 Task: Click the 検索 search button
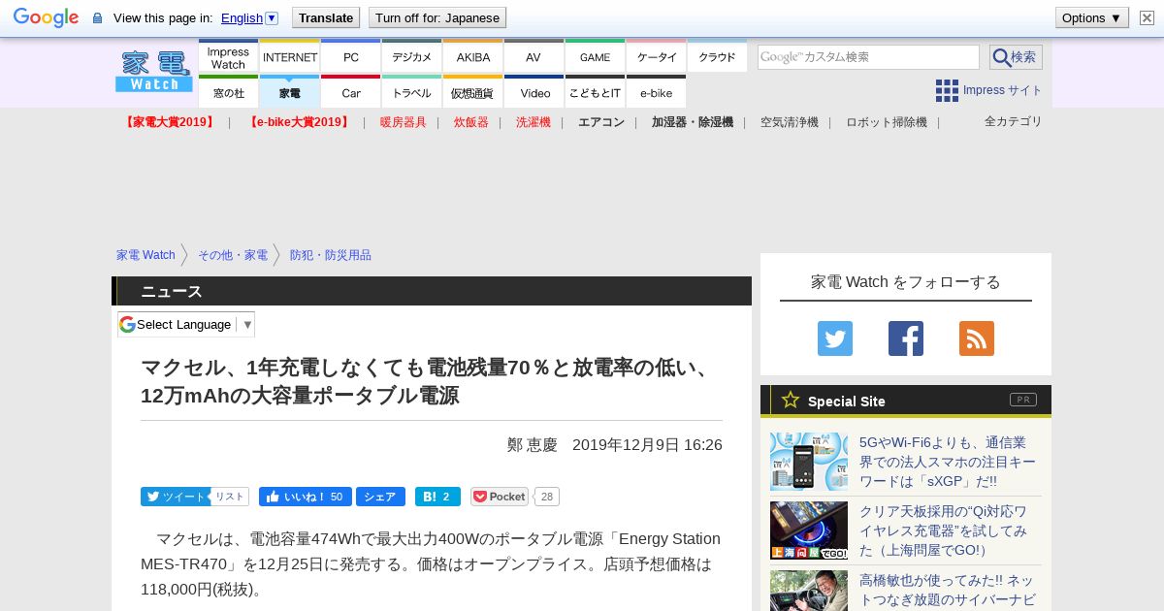(1016, 57)
